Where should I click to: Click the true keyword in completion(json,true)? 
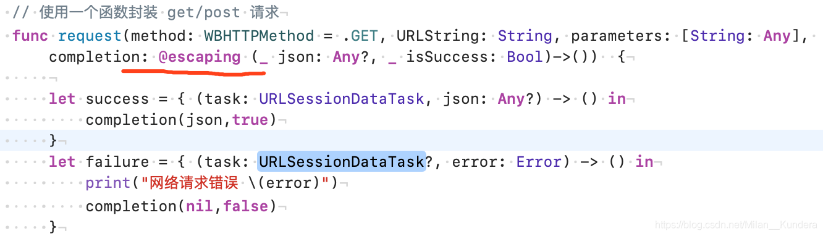coord(251,120)
